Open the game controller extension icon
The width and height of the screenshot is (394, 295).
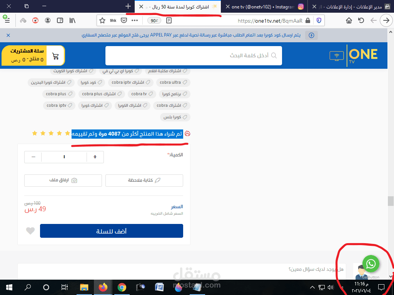click(23, 21)
